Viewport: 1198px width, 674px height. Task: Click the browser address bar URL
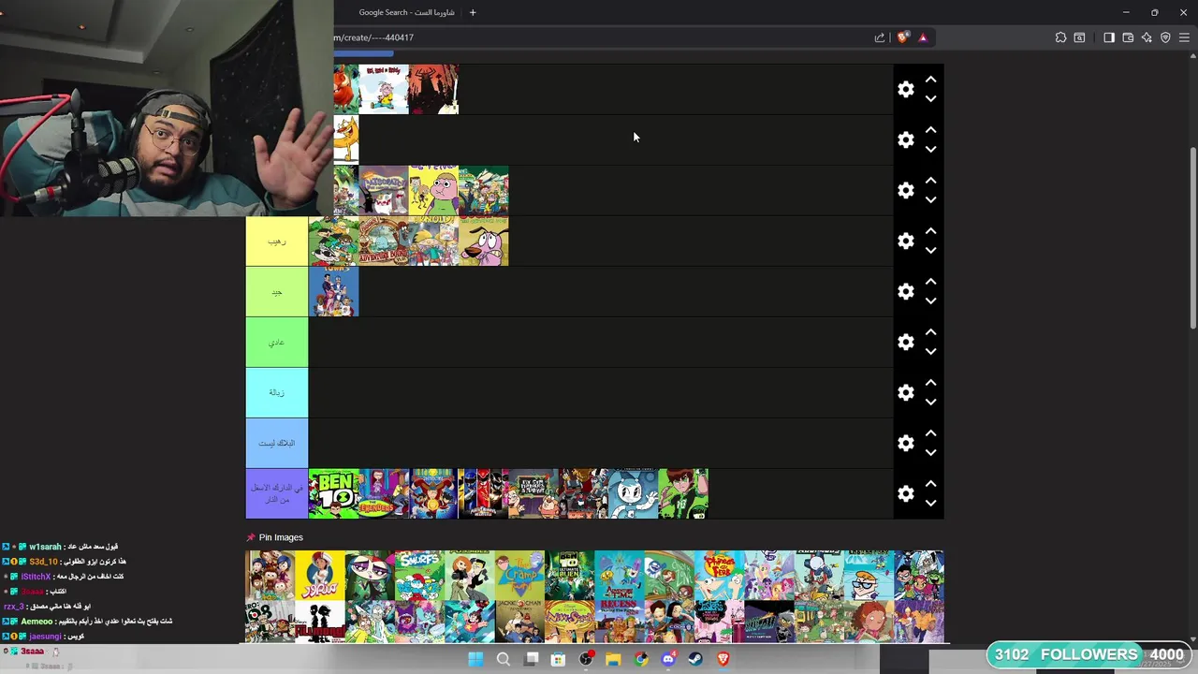click(x=374, y=37)
